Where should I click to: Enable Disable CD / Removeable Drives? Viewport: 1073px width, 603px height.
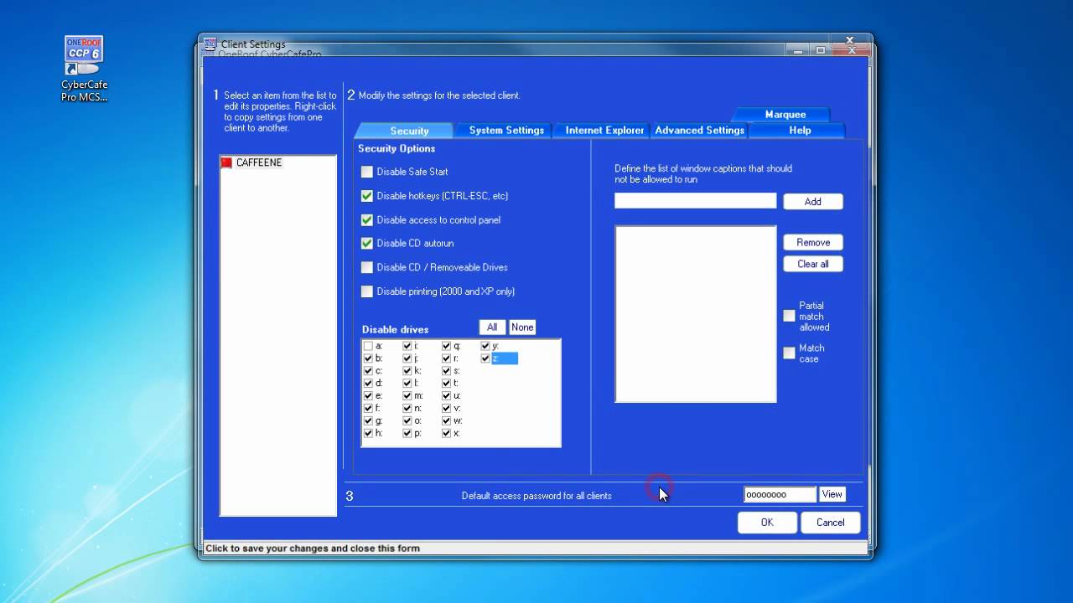[367, 267]
